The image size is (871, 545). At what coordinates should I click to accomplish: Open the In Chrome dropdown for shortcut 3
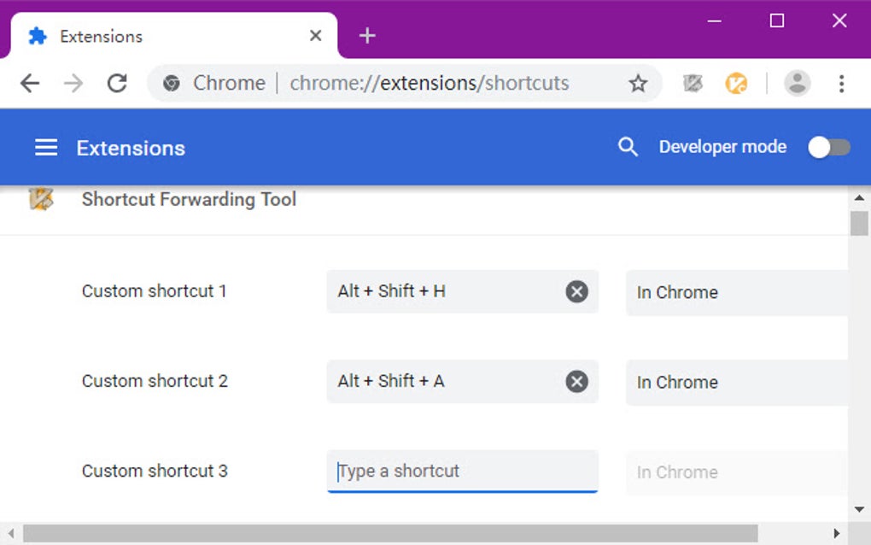[x=734, y=472]
